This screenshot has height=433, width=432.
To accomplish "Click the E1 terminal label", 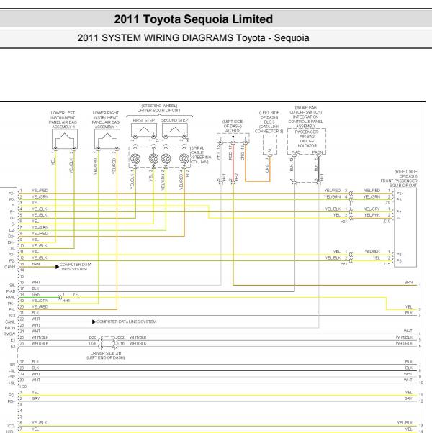I will (x=13, y=340).
